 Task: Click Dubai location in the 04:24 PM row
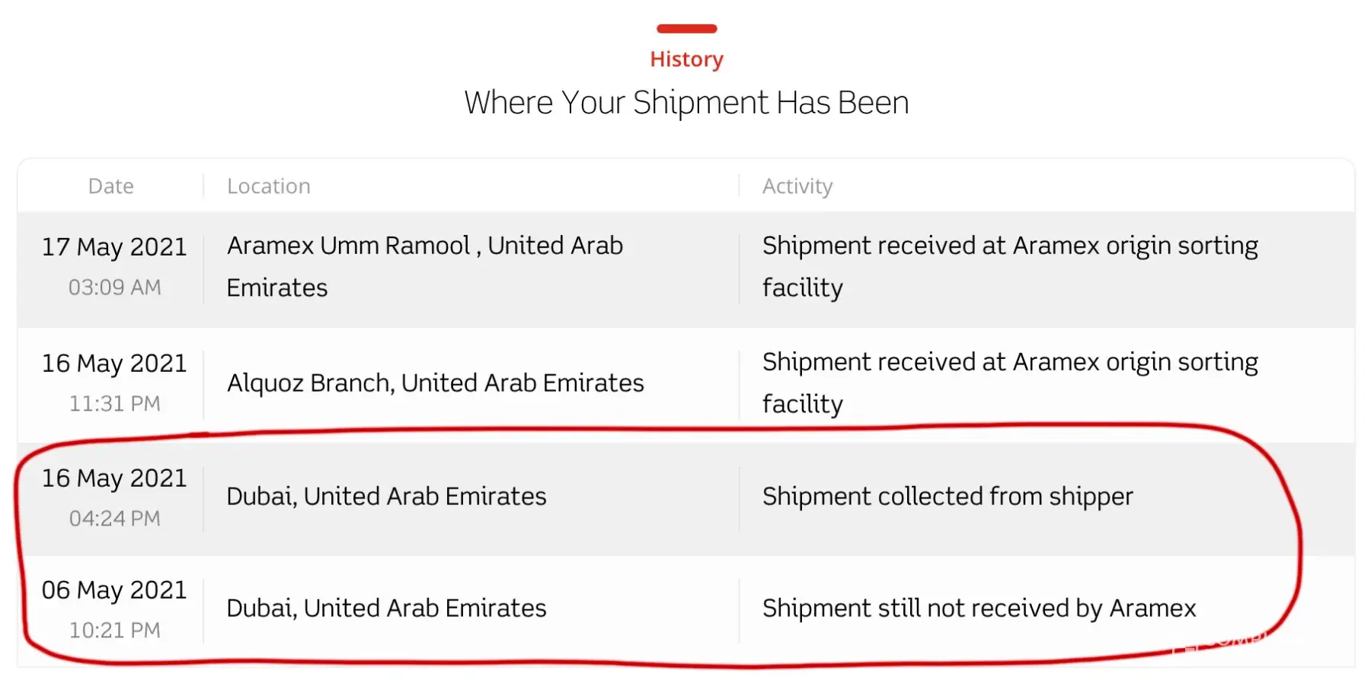(386, 497)
